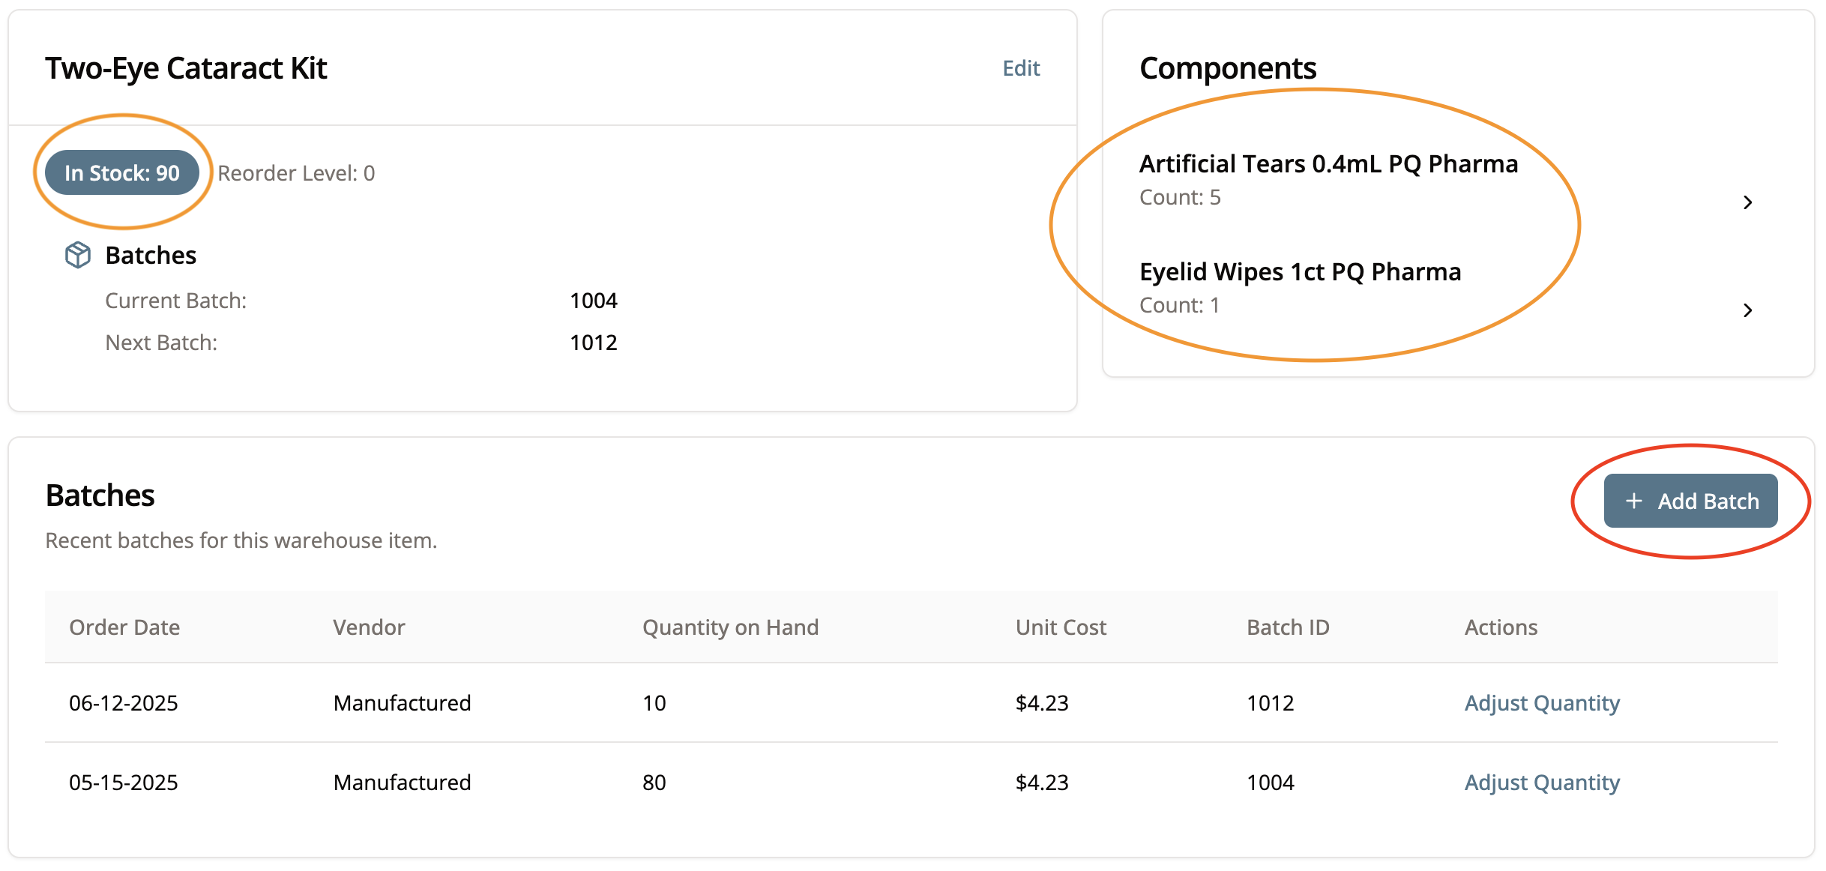
Task: Click the Batches box icon
Action: tap(78, 255)
